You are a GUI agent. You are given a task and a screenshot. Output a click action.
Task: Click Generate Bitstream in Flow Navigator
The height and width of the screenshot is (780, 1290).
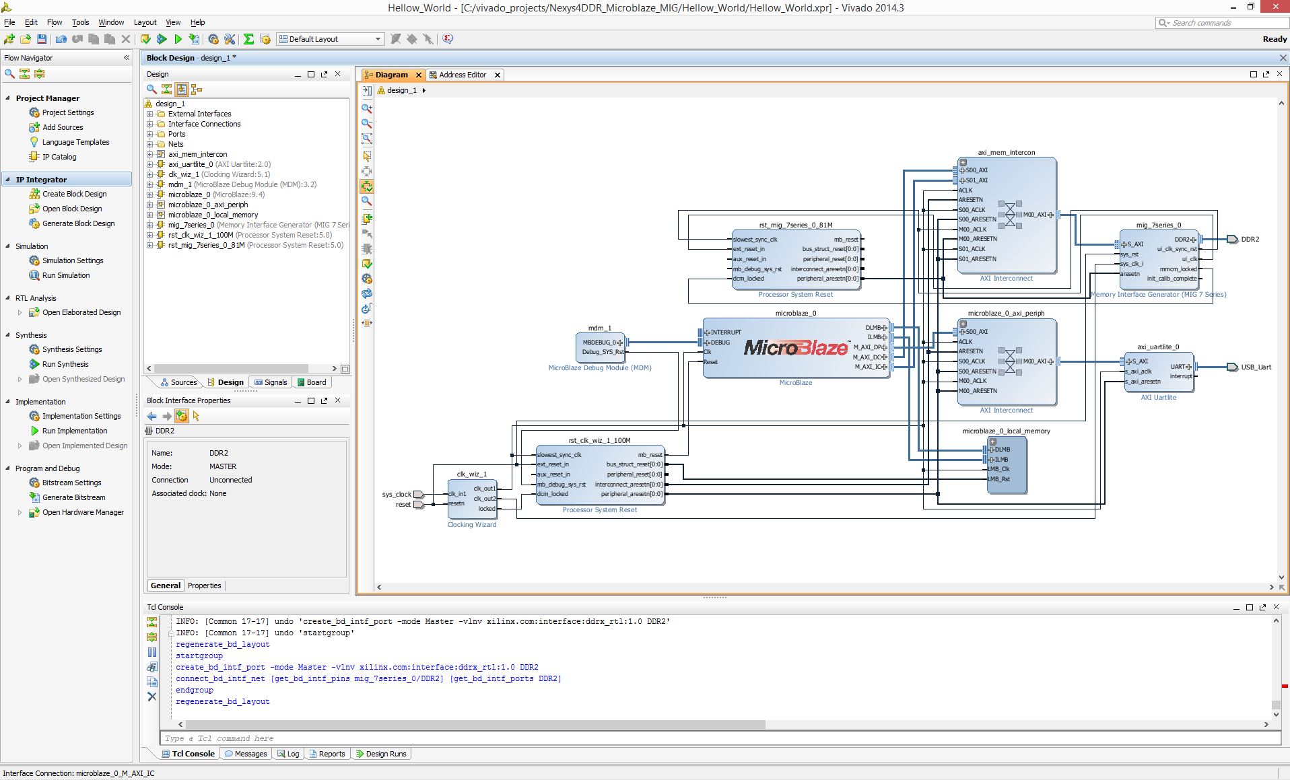pyautogui.click(x=67, y=497)
